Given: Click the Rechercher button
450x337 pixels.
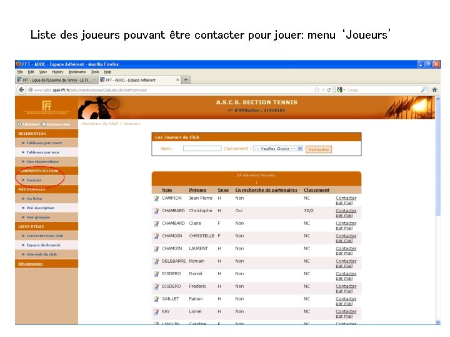Looking at the screenshot, I should (319, 149).
